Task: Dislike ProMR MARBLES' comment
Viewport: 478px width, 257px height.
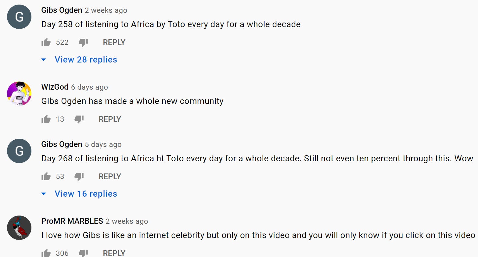Action: [83, 253]
